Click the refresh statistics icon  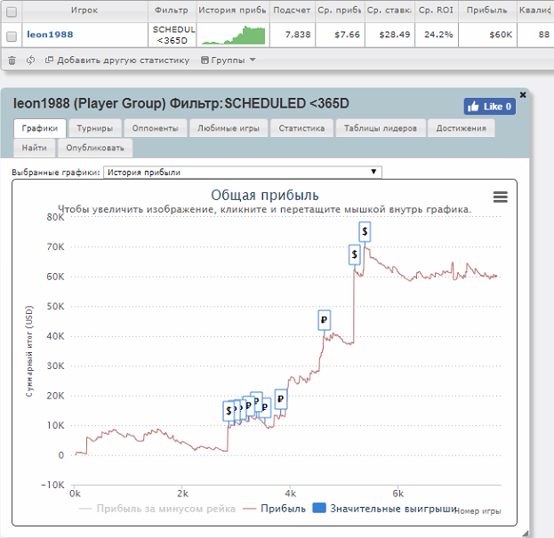(30, 60)
